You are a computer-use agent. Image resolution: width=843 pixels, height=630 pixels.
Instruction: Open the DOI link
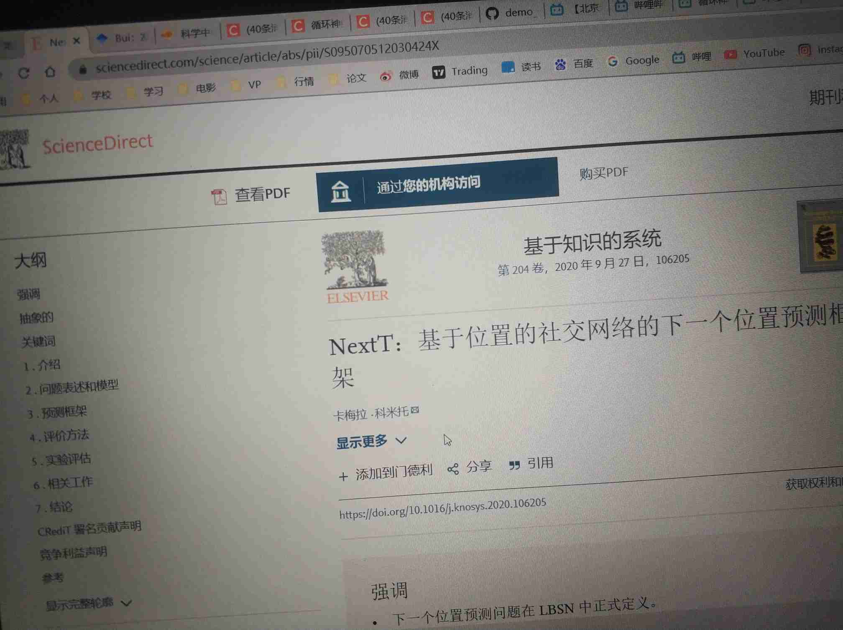(x=442, y=508)
